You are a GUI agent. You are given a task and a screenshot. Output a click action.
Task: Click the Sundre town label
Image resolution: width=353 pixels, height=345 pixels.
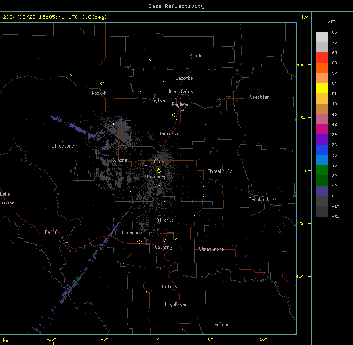coord(120,160)
